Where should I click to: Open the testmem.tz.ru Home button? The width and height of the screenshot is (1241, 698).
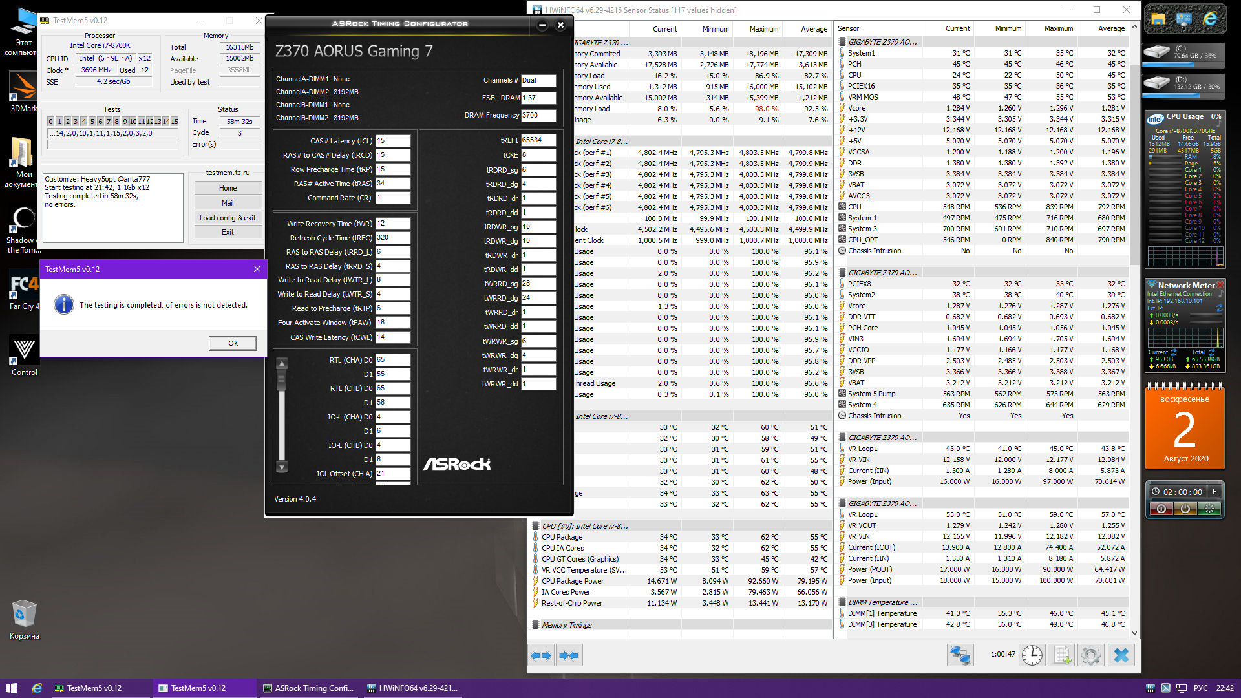coord(228,188)
